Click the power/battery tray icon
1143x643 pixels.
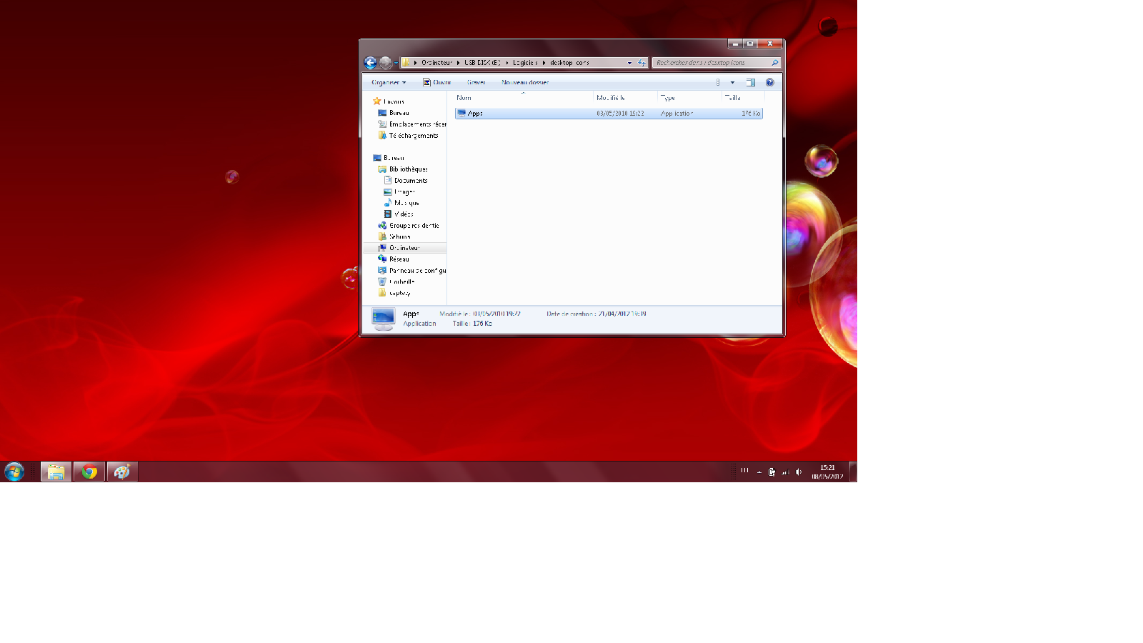pos(772,472)
